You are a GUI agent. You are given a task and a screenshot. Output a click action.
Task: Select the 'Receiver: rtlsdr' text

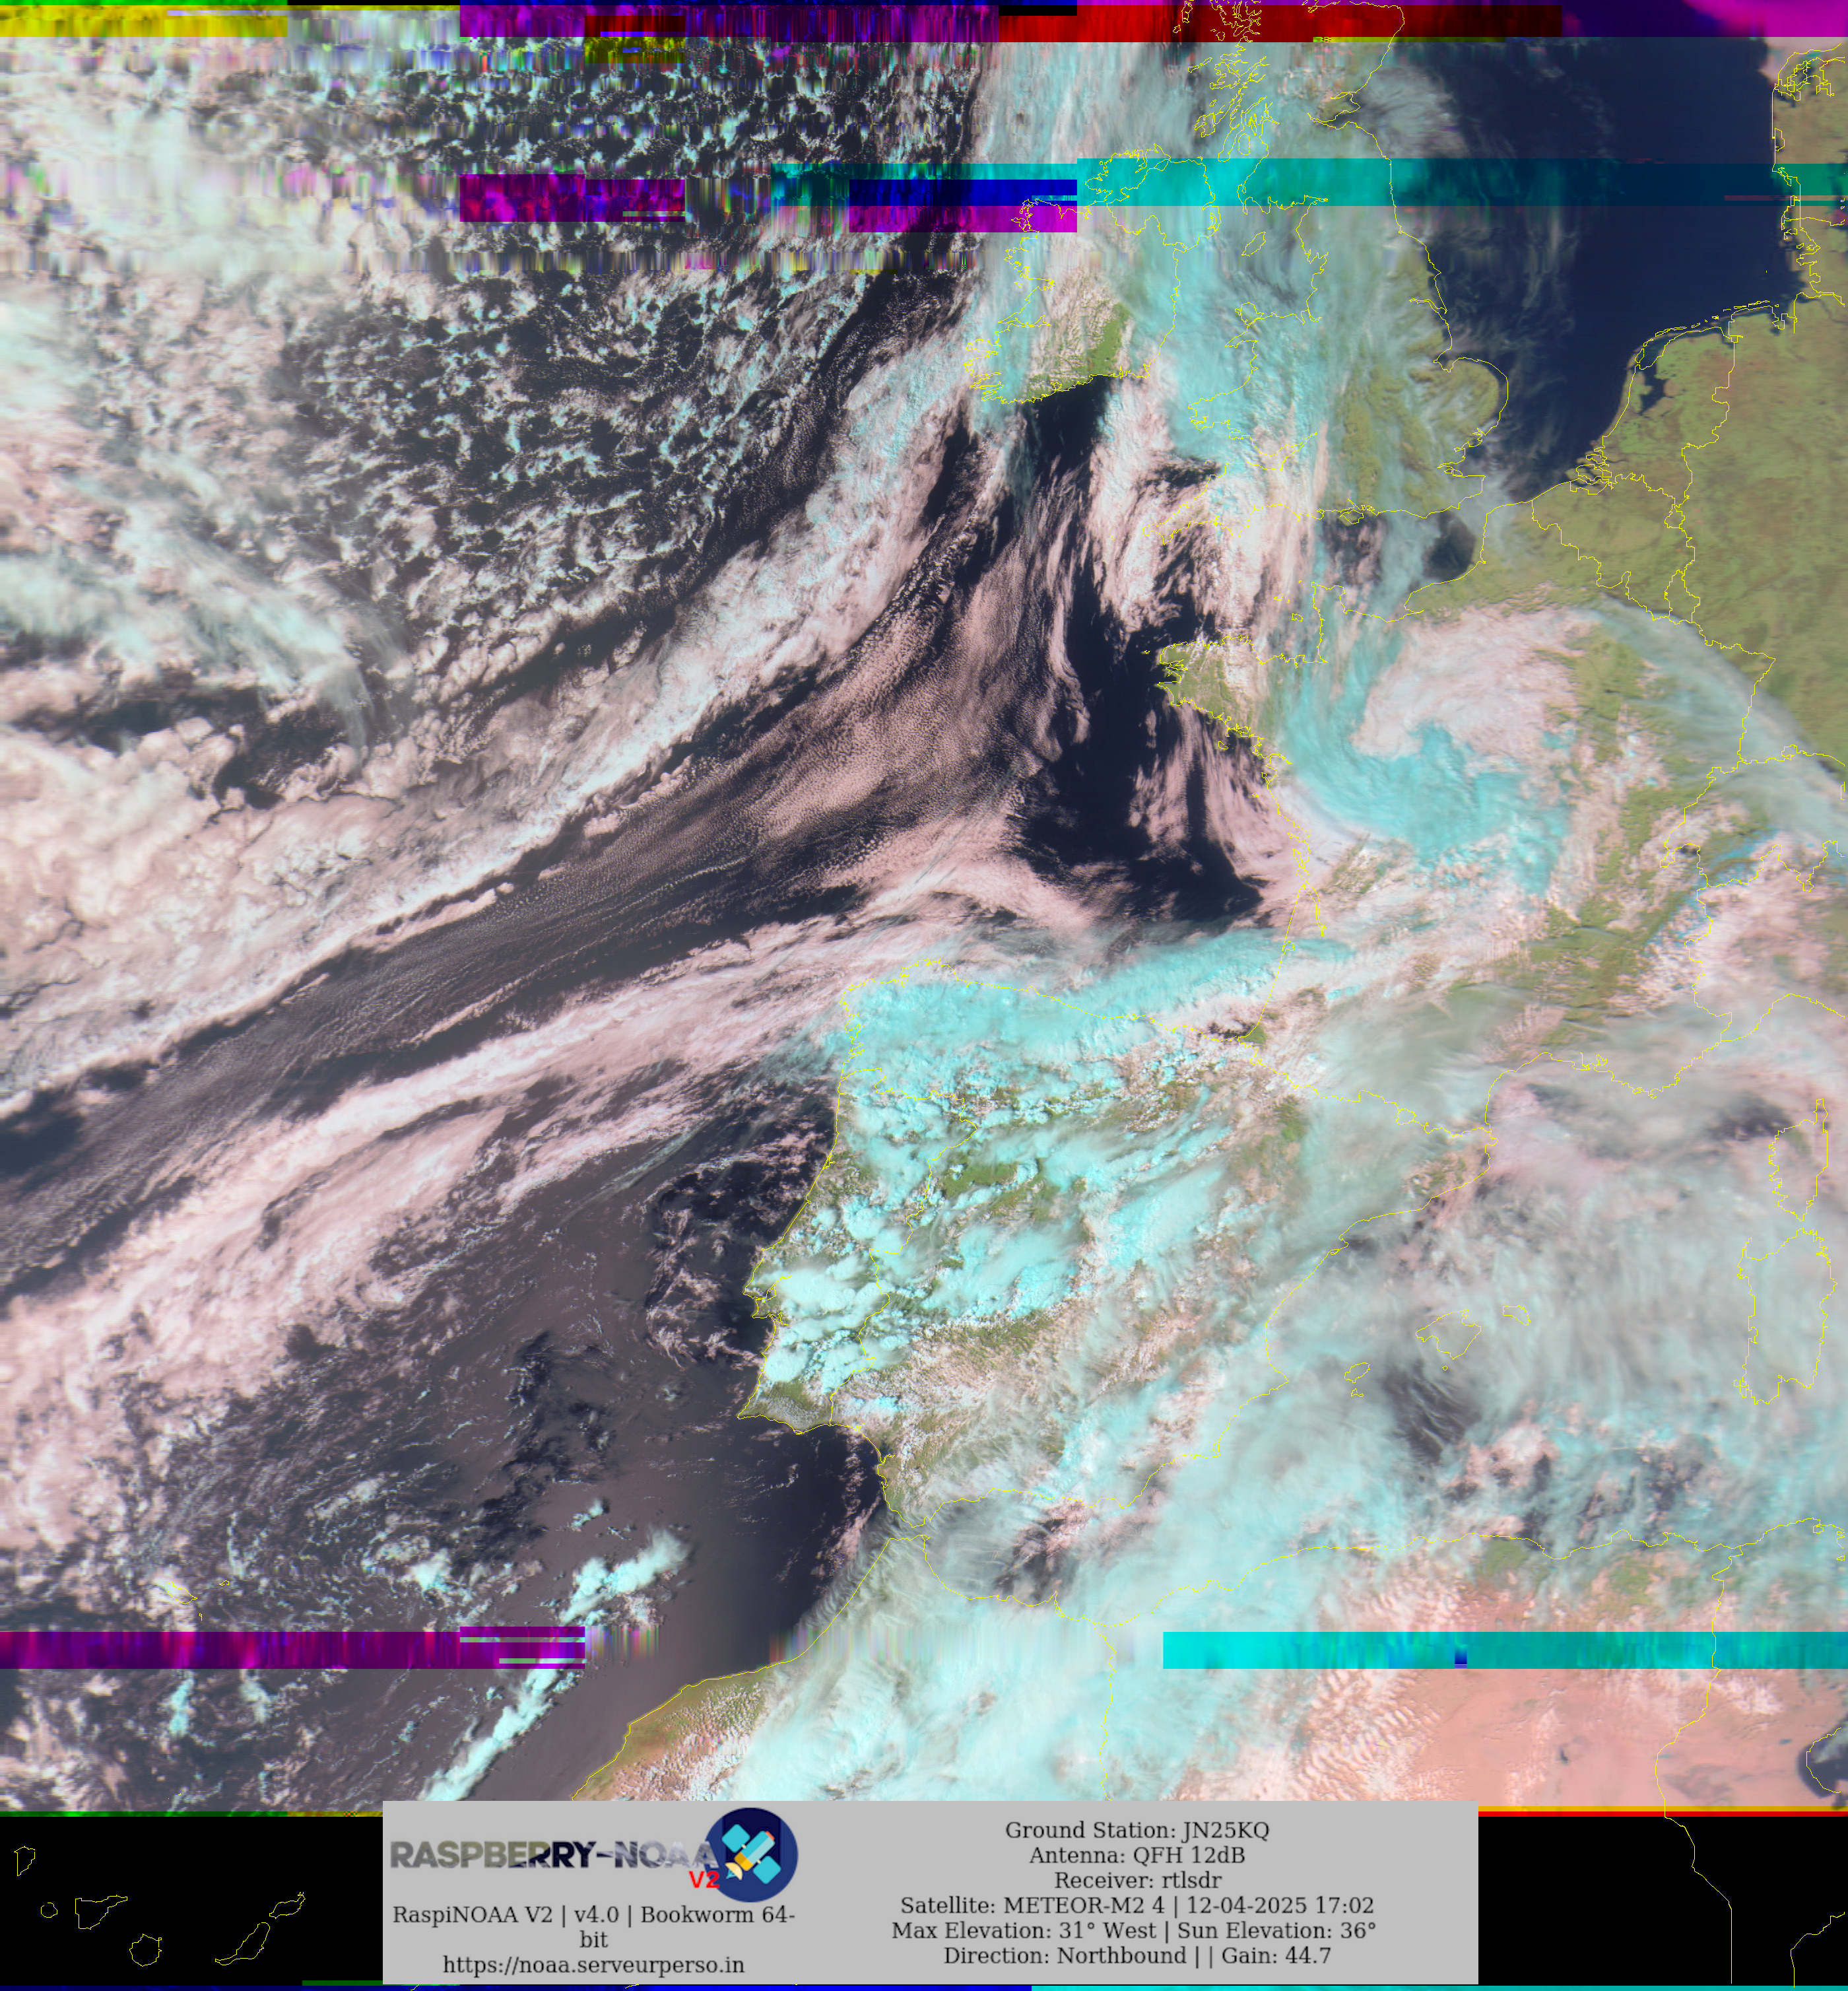tap(1137, 1880)
